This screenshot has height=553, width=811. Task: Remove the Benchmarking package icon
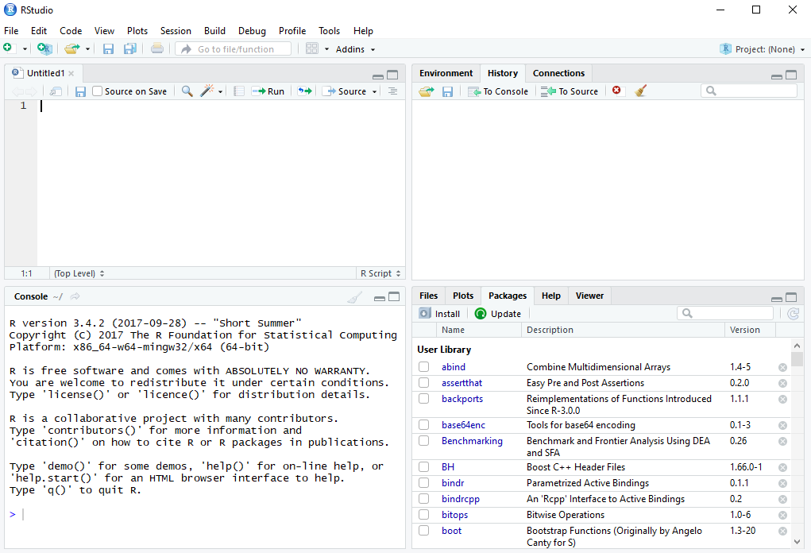(x=782, y=441)
